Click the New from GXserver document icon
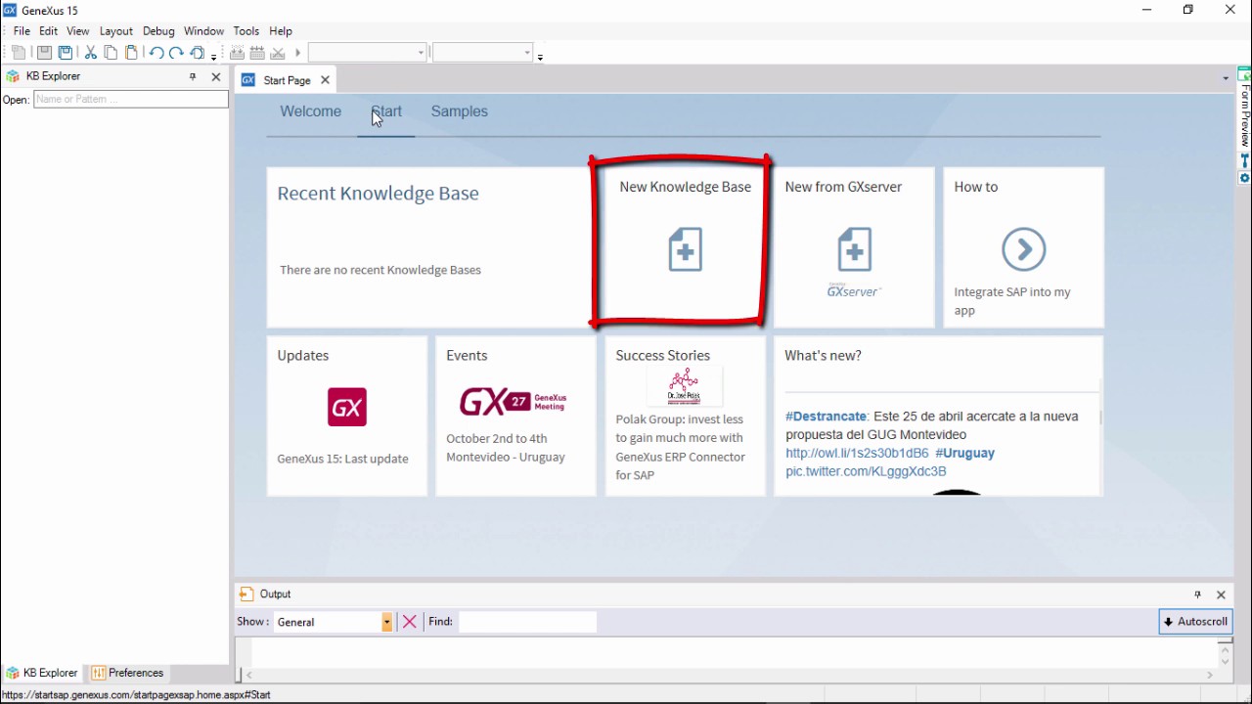 (854, 249)
